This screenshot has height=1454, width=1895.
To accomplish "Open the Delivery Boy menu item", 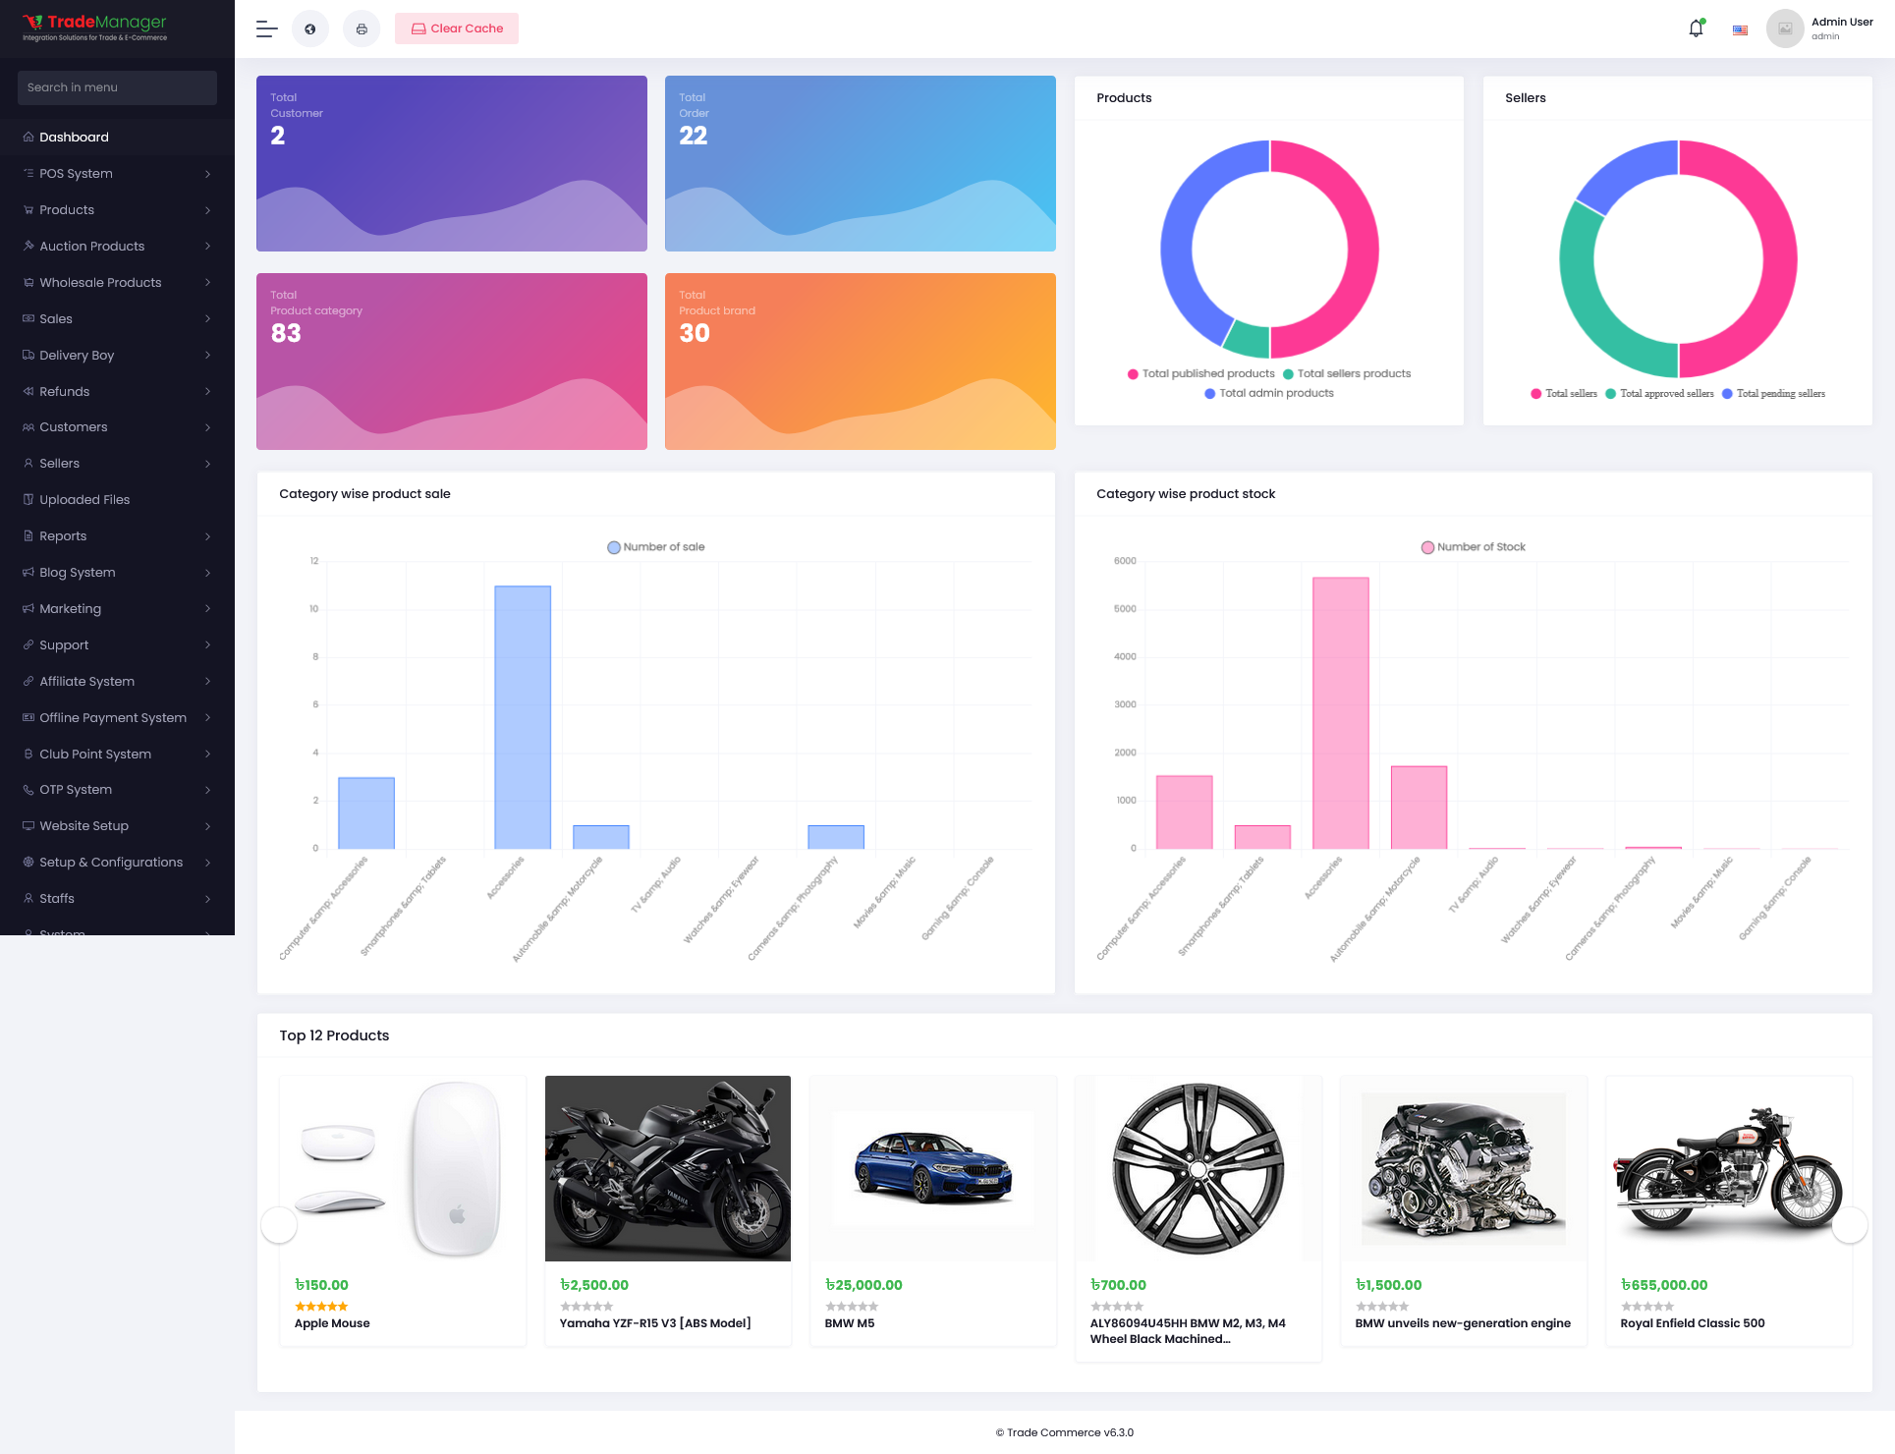I will pyautogui.click(x=117, y=355).
